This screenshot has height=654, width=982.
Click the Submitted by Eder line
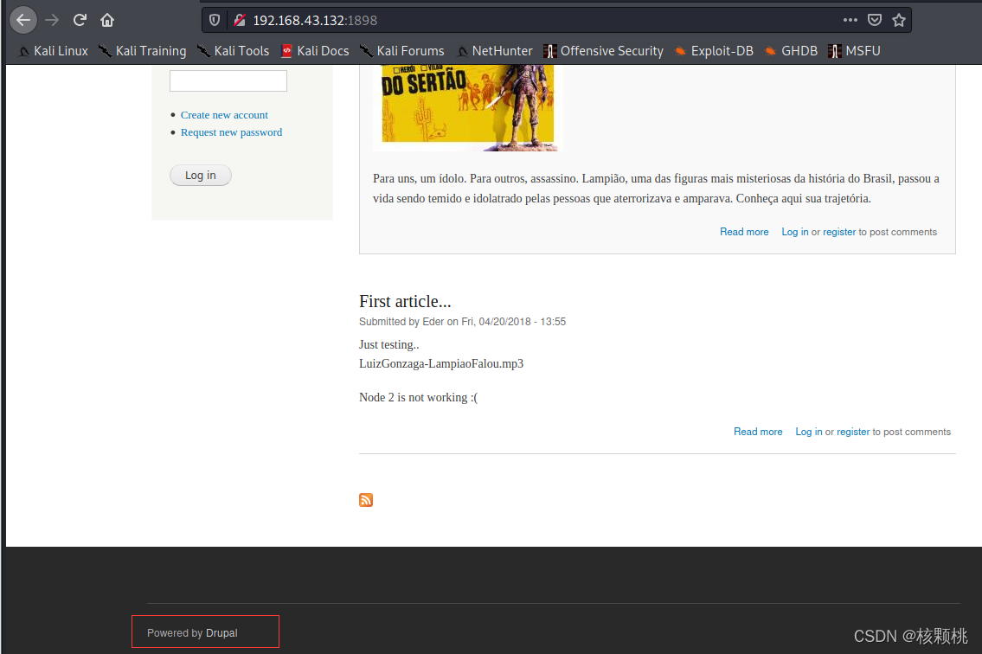tap(462, 321)
